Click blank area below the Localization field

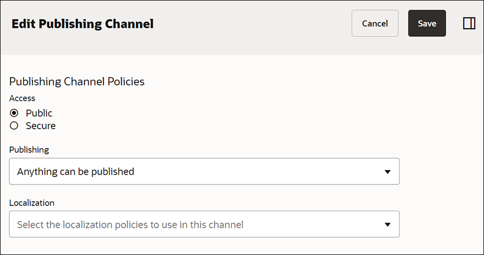tap(204, 246)
